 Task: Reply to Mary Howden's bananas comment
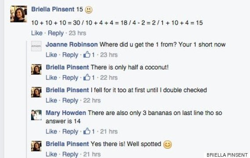(70, 131)
